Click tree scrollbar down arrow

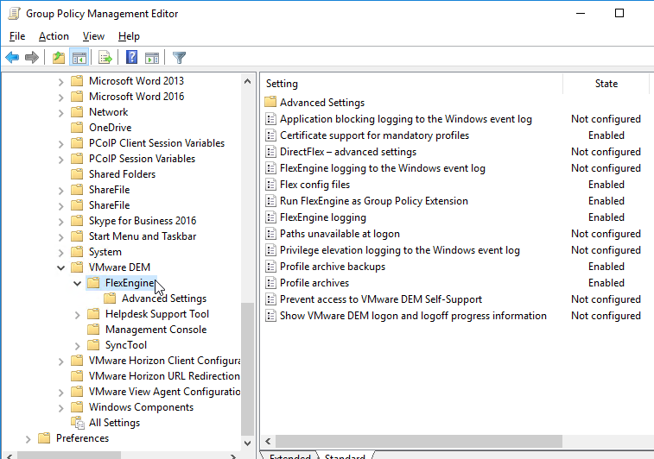tap(247, 443)
